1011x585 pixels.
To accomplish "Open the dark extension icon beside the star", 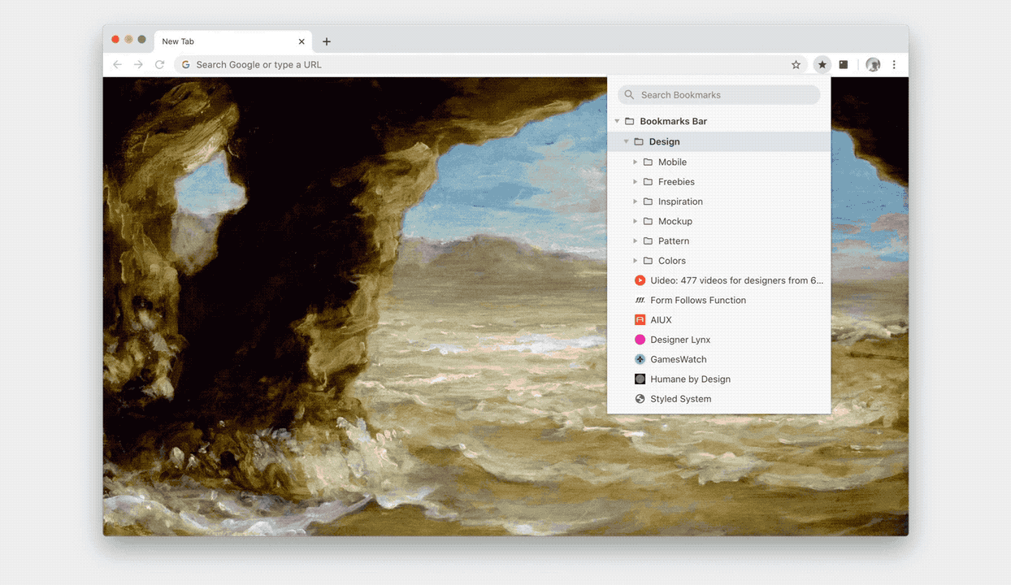I will 844,65.
